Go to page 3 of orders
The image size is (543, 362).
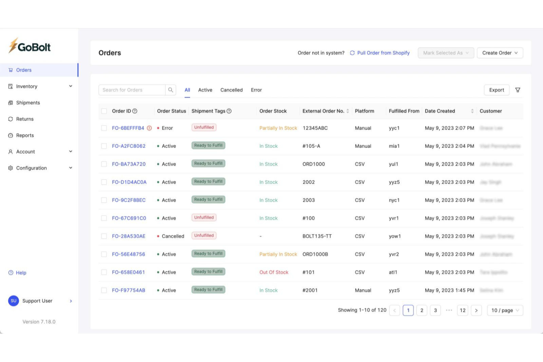[x=435, y=310]
